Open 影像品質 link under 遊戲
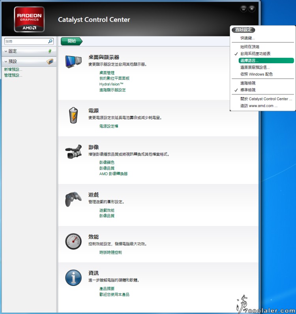This screenshot has width=296, height=314. pyautogui.click(x=107, y=216)
